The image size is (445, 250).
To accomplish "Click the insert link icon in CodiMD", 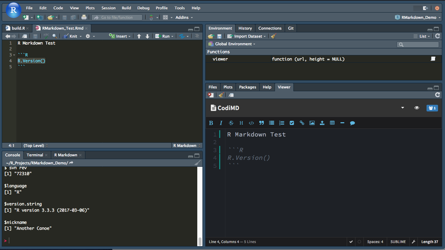I will [x=302, y=123].
